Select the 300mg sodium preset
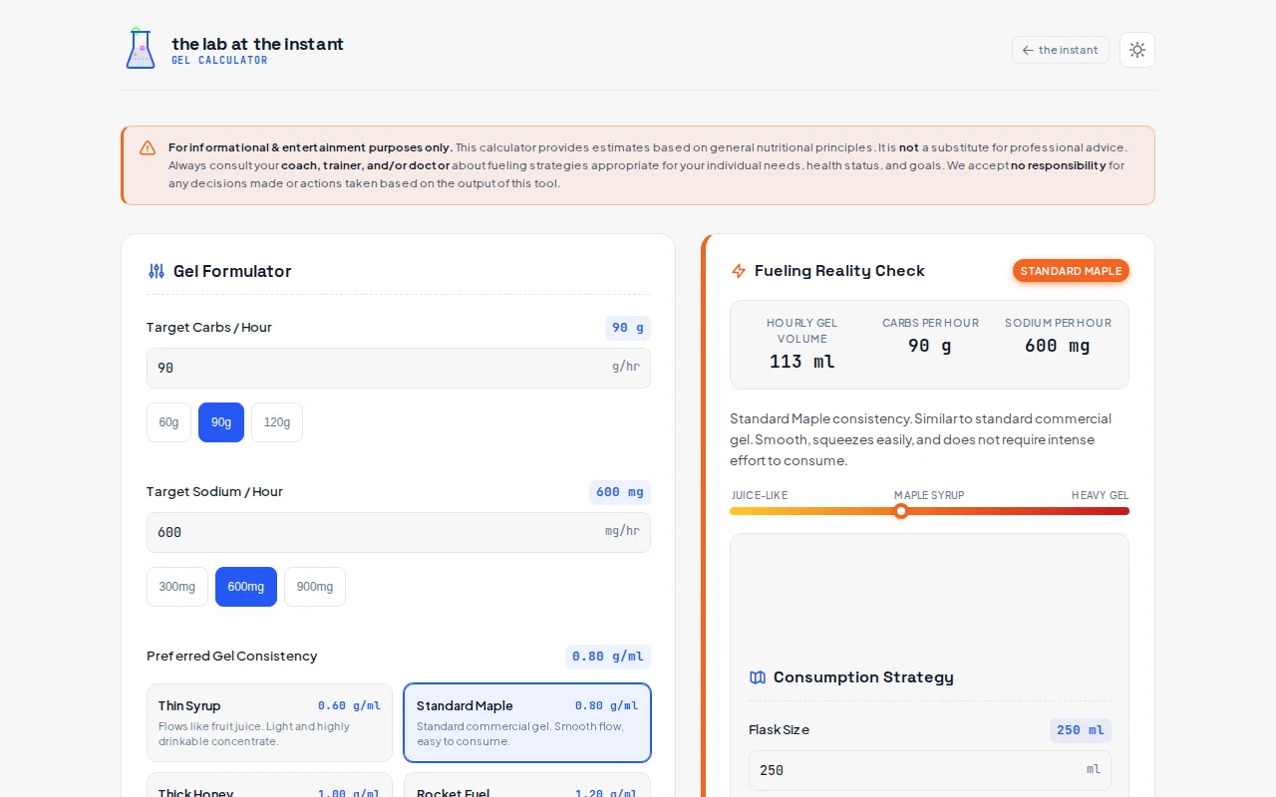This screenshot has width=1276, height=797. (x=177, y=587)
